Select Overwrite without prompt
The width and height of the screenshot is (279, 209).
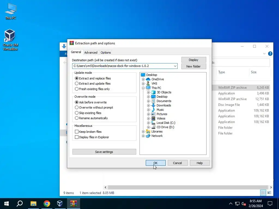(94, 107)
